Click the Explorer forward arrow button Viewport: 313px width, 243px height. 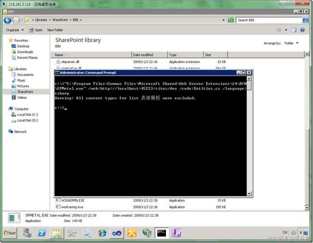[x=16, y=20]
